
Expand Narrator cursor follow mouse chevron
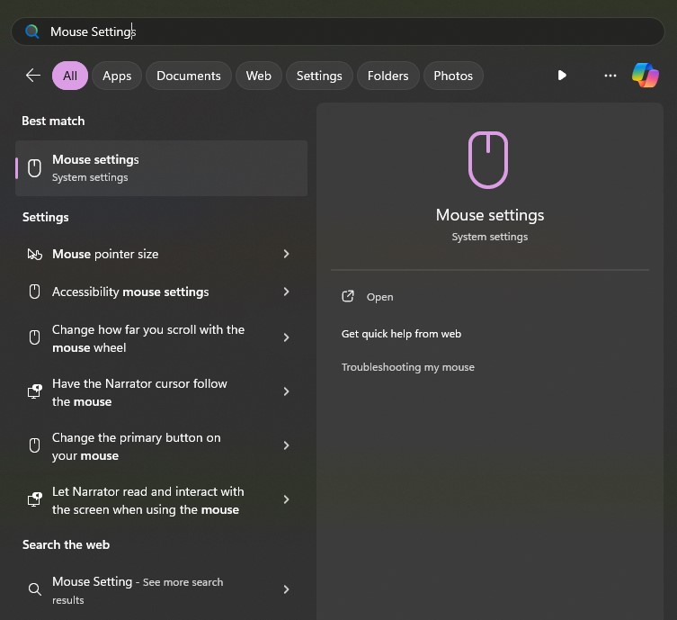click(286, 391)
